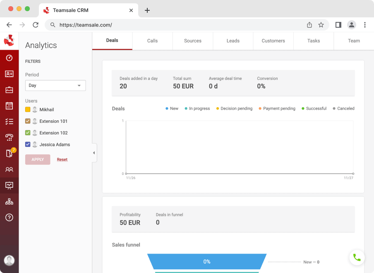Click the 'Conversion' 0% value

coord(261,86)
